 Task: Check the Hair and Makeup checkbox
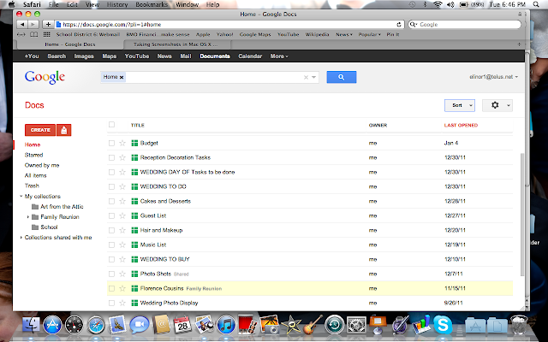click(x=111, y=230)
